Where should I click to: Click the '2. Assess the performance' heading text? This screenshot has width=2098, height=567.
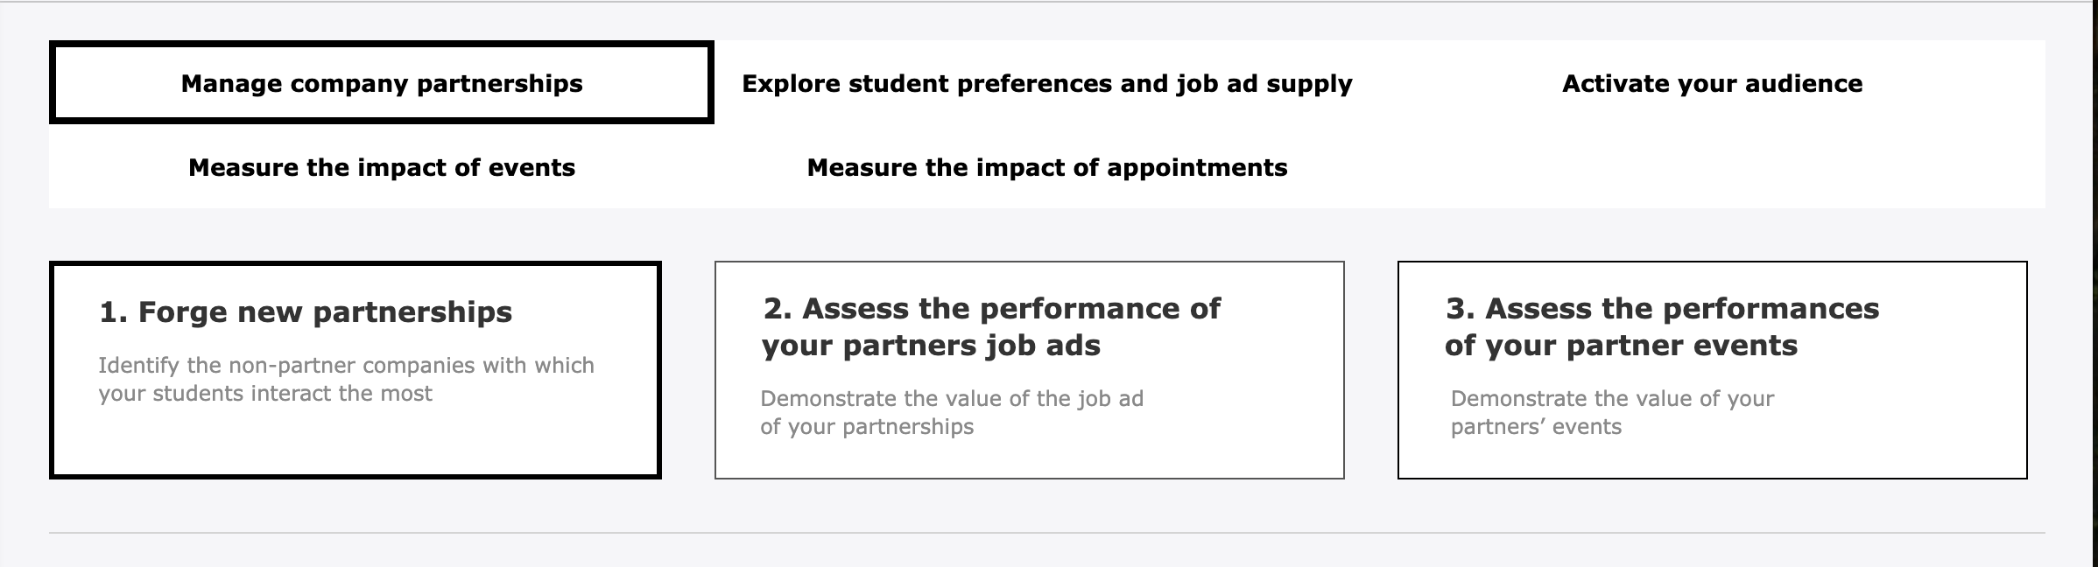991,308
